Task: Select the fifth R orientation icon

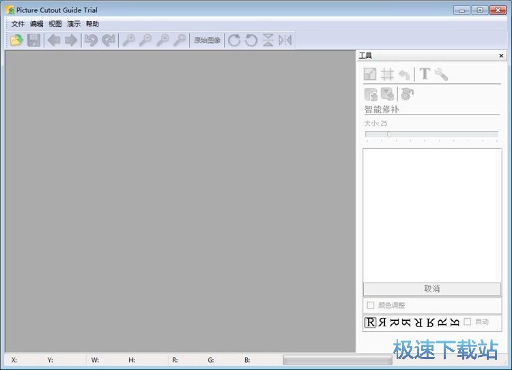Action: pyautogui.click(x=418, y=323)
